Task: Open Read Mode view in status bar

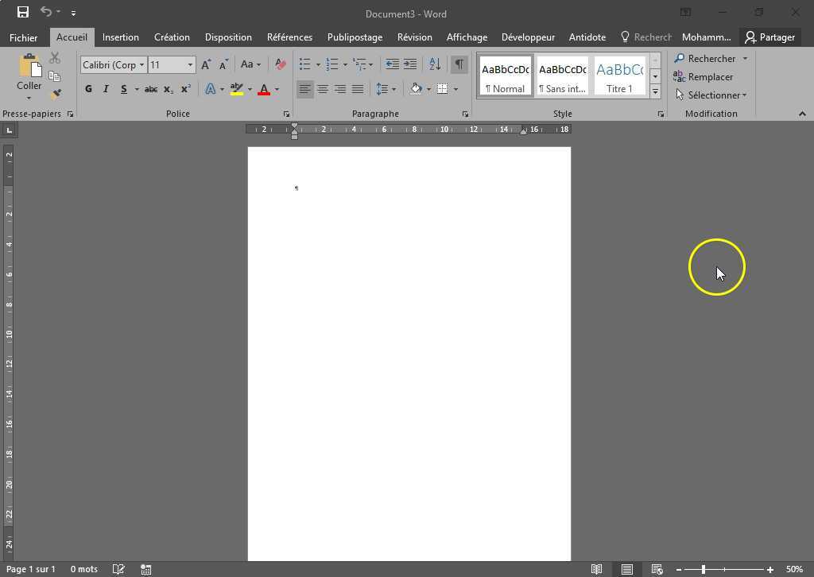Action: pos(596,569)
